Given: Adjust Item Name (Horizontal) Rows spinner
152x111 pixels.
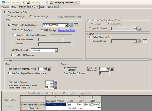Looking at the screenshot, I should pyautogui.click(x=45, y=69).
